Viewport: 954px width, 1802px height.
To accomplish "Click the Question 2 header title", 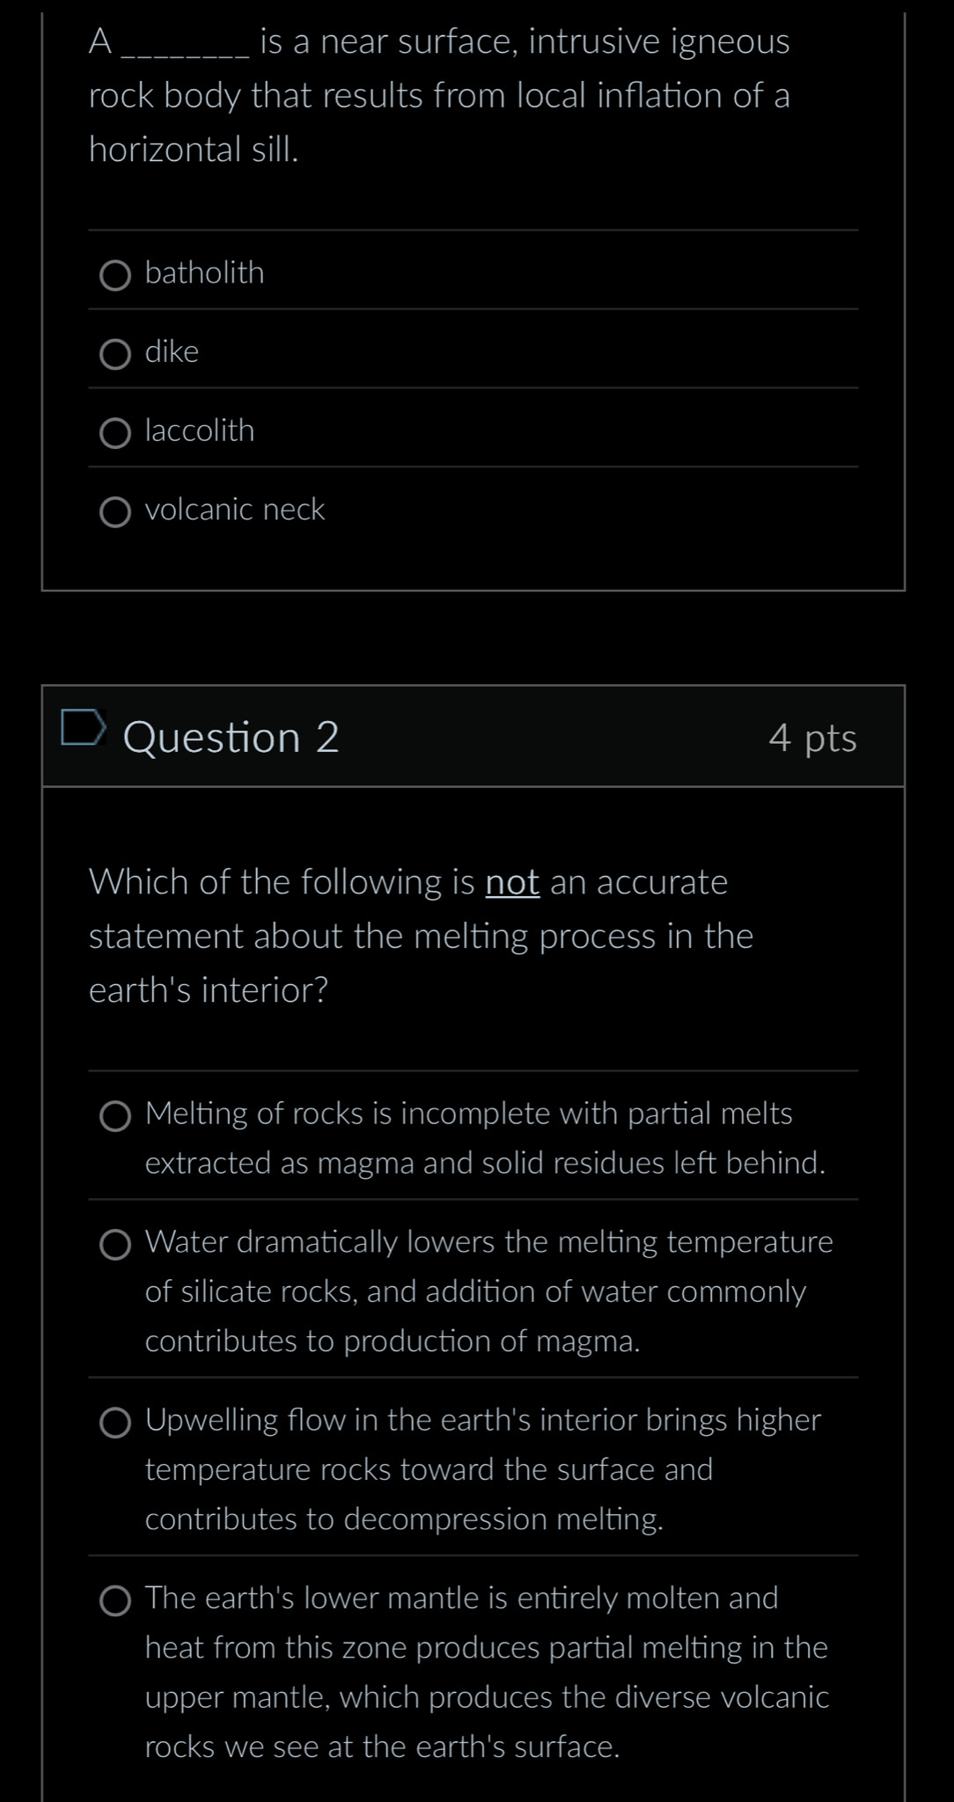I will (x=231, y=736).
